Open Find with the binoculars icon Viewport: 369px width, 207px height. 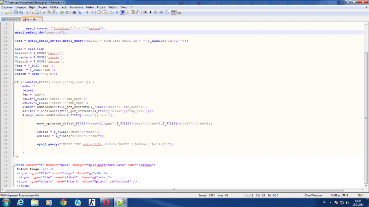[x=74, y=12]
